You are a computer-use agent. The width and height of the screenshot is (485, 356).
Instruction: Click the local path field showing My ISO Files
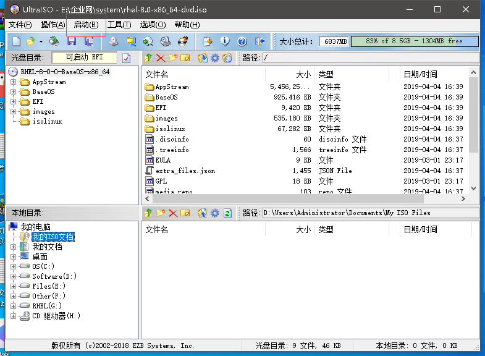pos(371,213)
